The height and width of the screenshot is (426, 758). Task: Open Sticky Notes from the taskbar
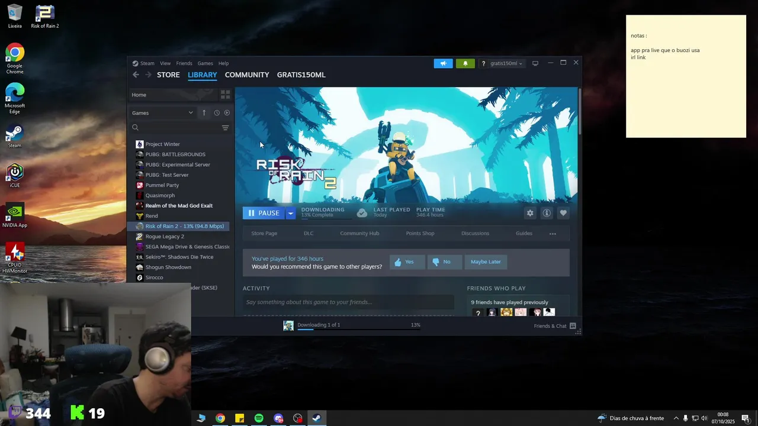click(x=239, y=418)
